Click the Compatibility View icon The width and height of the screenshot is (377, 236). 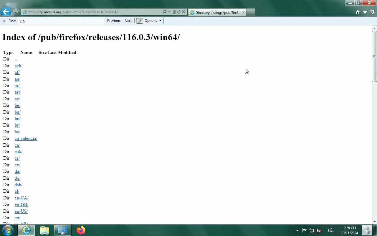174,12
